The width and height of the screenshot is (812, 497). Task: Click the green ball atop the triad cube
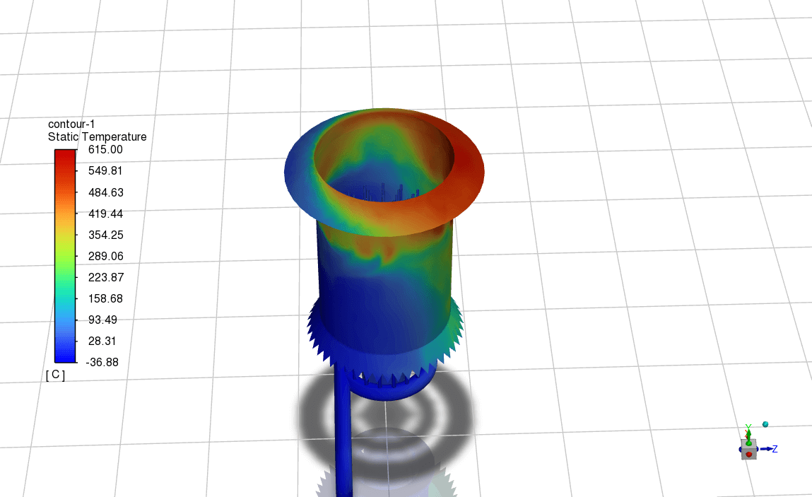[x=749, y=443]
